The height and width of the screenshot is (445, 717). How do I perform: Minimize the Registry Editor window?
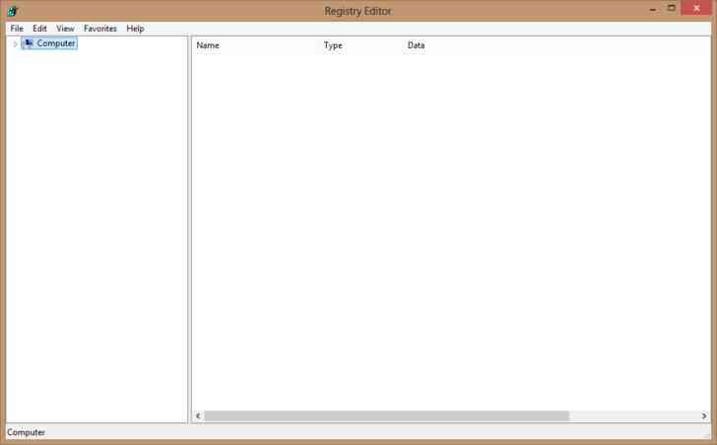[653, 9]
